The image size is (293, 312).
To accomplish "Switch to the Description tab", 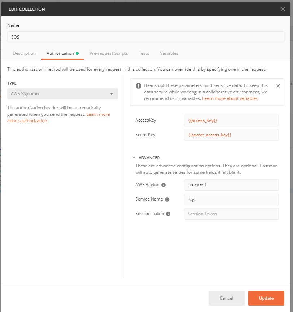I will (x=24, y=53).
